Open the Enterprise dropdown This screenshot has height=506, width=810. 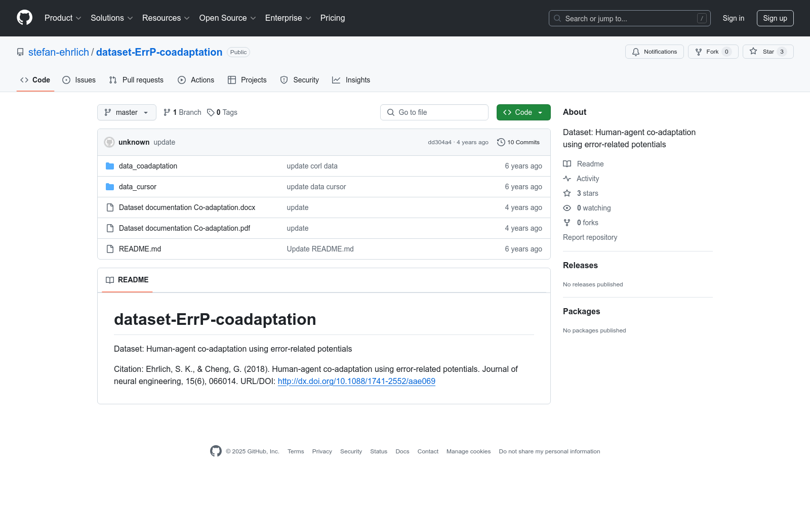pos(288,18)
